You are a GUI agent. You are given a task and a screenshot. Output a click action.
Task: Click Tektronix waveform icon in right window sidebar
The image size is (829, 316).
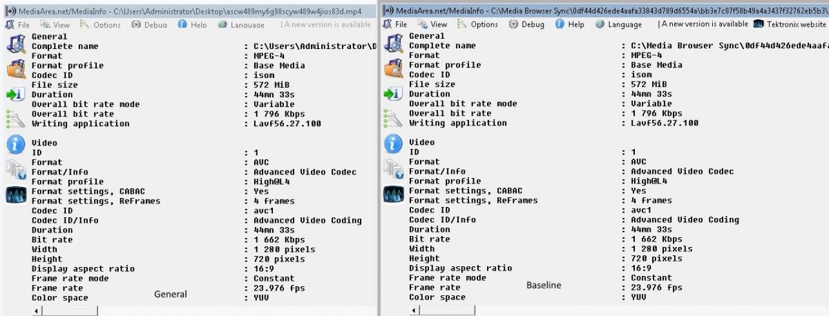[393, 194]
